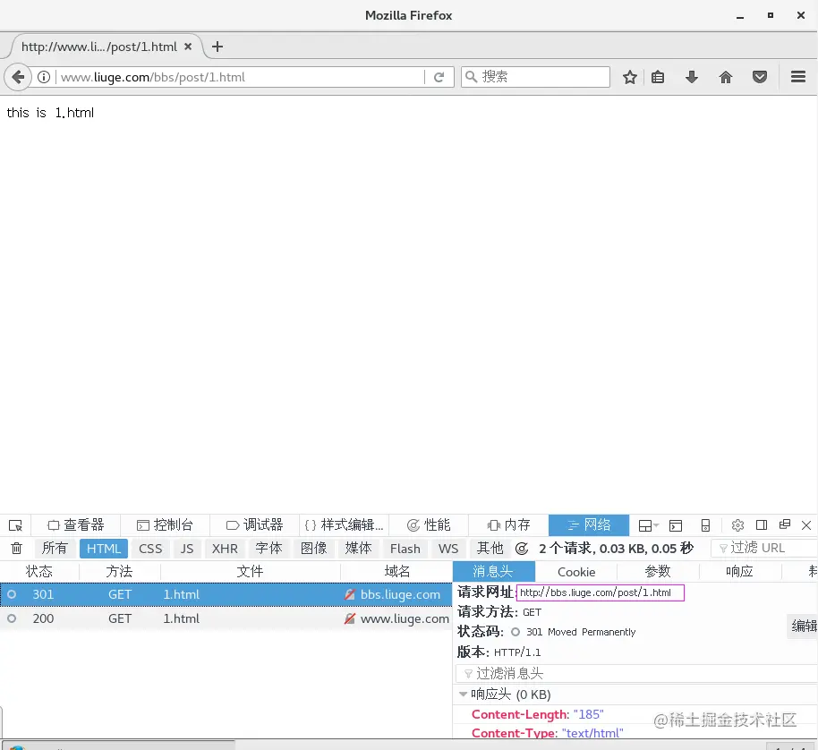Toggle the 媒体 media filter

click(x=358, y=549)
